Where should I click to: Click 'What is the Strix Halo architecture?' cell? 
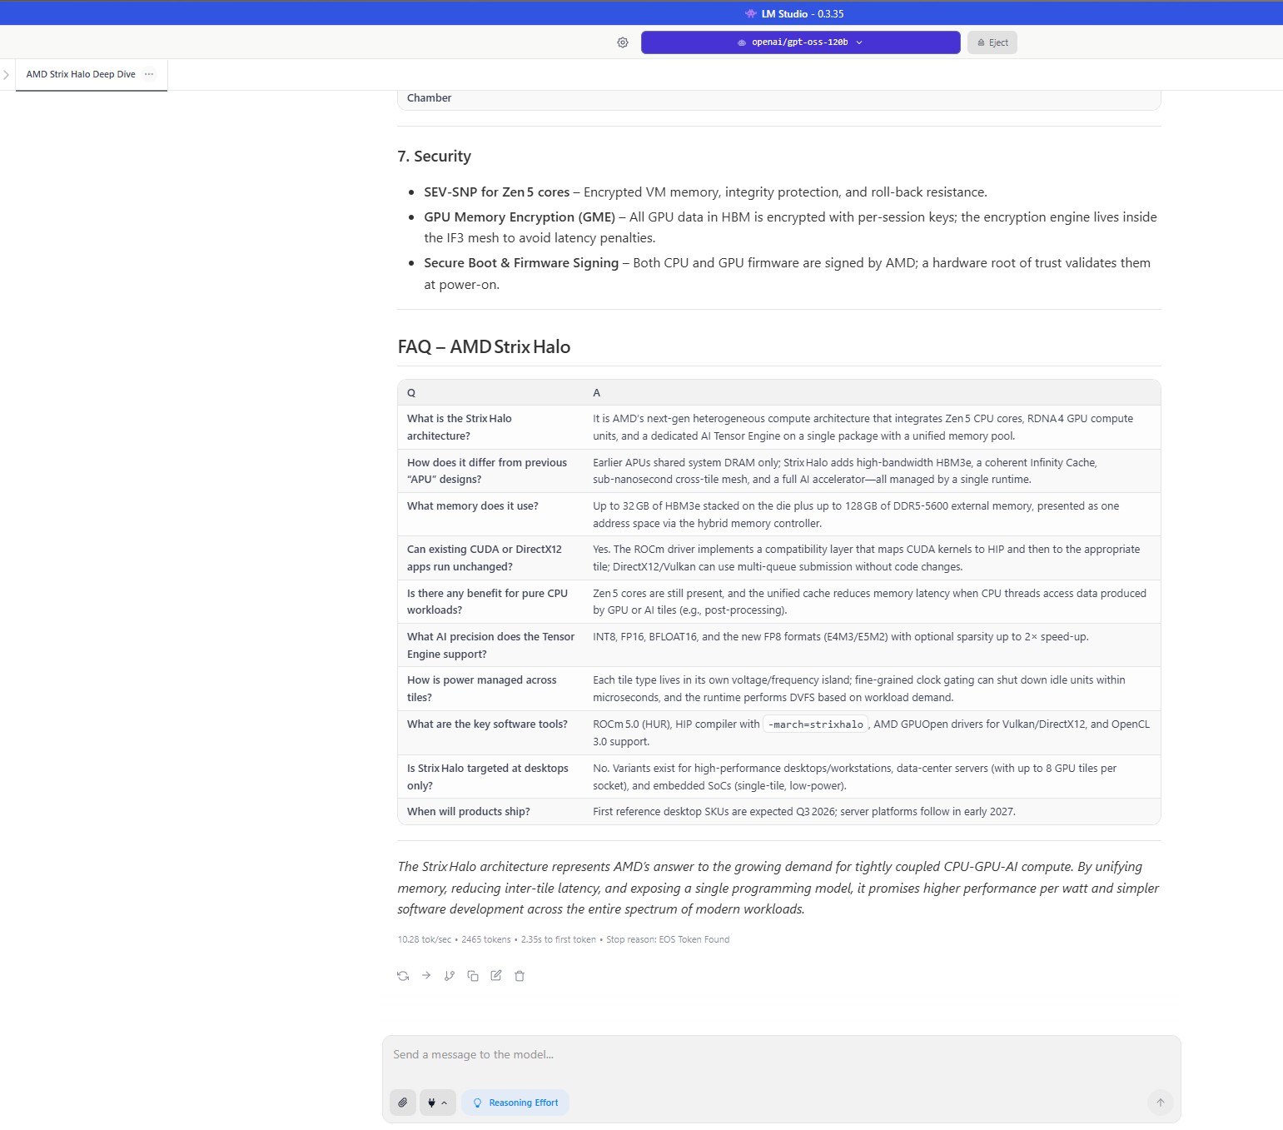coord(491,427)
